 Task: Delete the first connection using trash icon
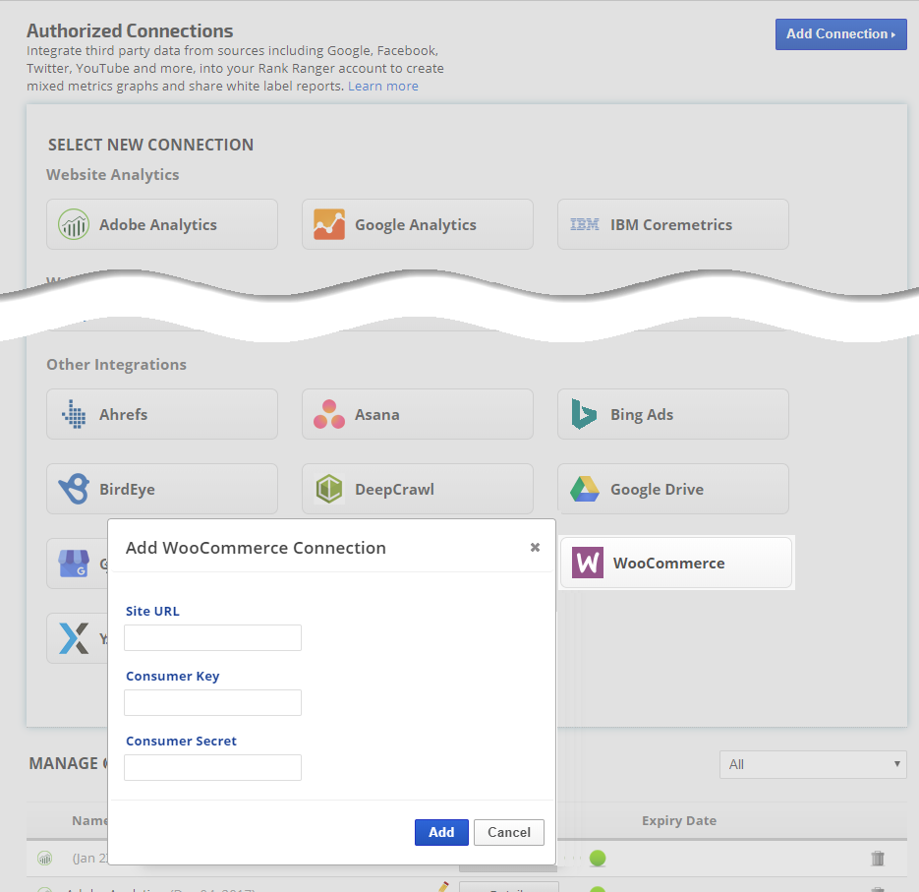pyautogui.click(x=878, y=859)
